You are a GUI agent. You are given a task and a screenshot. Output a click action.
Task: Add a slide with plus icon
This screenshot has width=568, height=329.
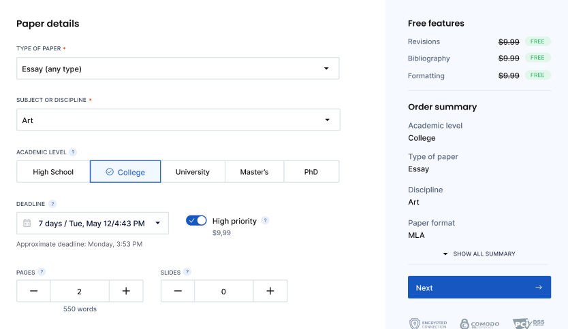270,291
